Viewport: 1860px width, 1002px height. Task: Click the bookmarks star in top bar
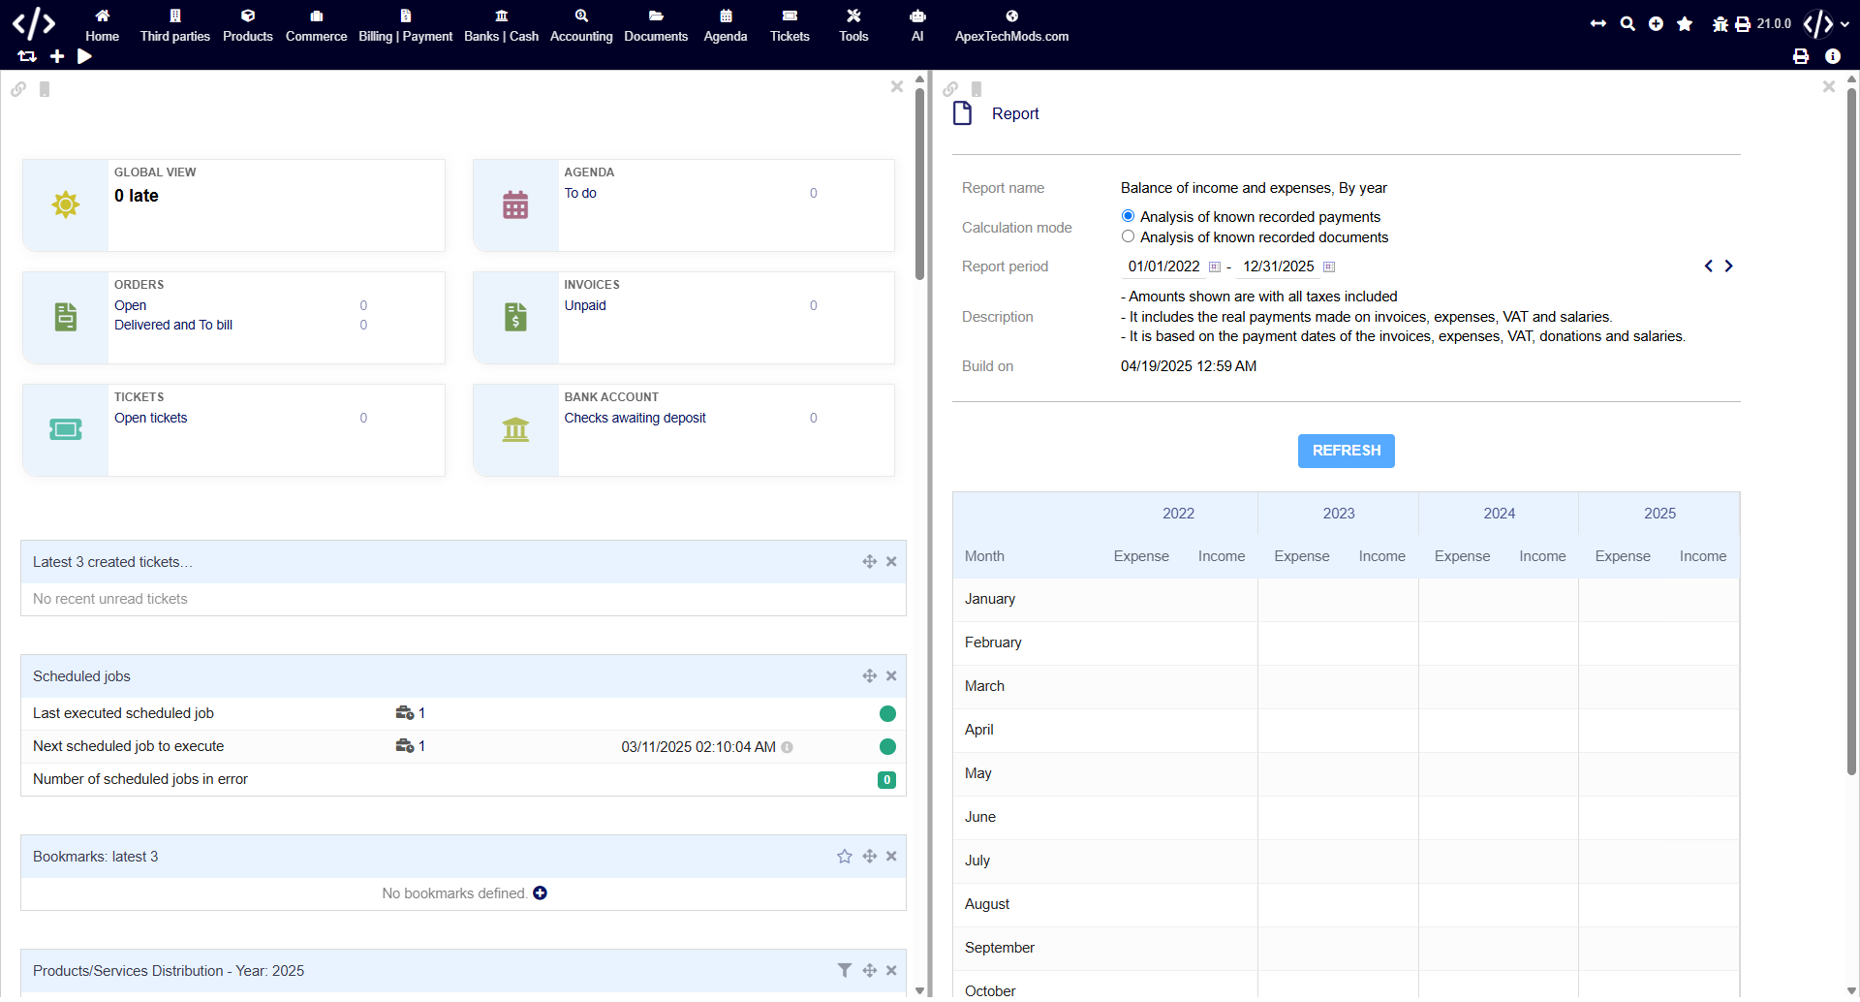pos(1685,24)
